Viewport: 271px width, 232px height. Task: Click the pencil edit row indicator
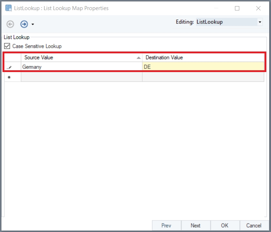(x=9, y=67)
